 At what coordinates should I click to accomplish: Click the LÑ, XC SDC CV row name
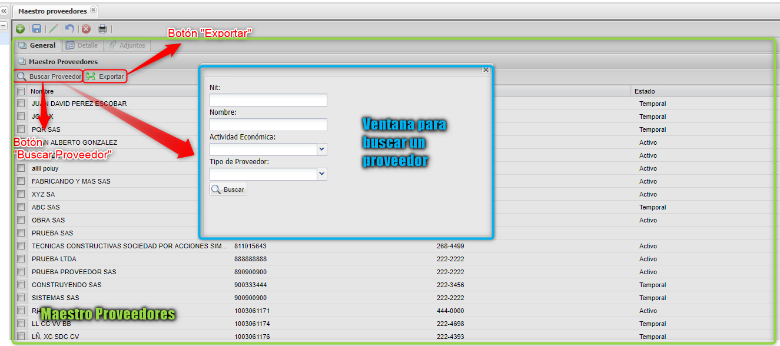point(55,337)
